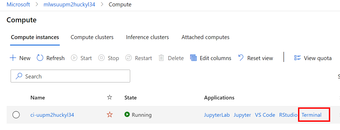This screenshot has width=340, height=130.
Task: Click the Edit columns table icon
Action: point(193,58)
